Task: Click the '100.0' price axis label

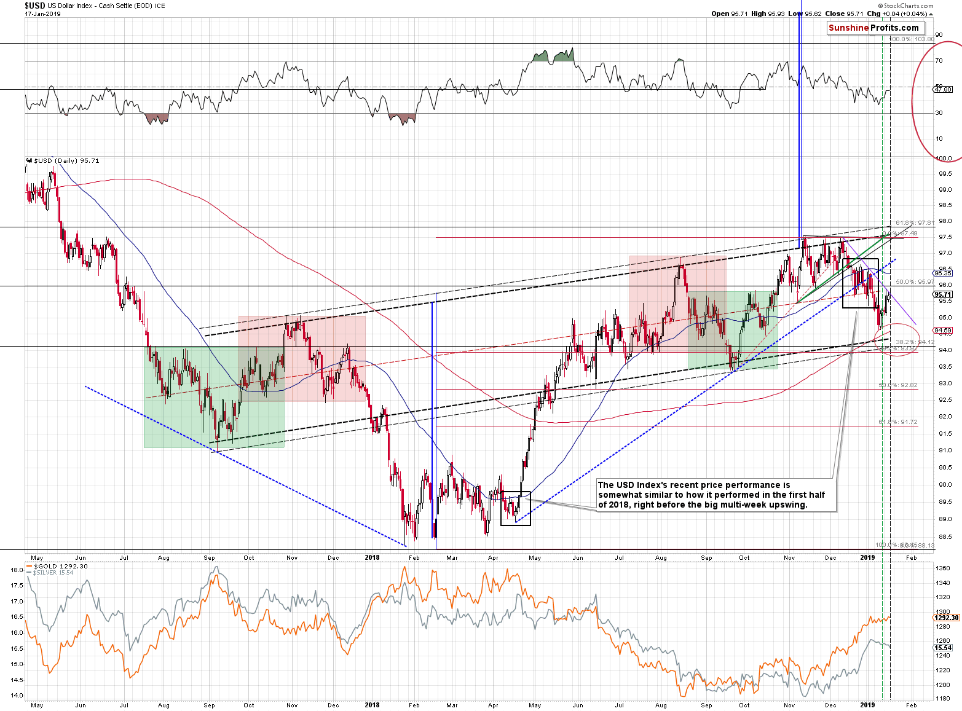Action: click(944, 159)
